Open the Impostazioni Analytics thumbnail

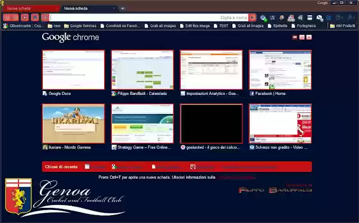pos(211,70)
